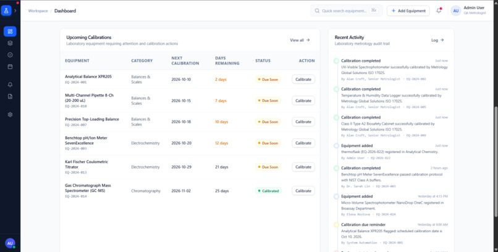Image resolution: width=498 pixels, height=252 pixels.
Task: Open the settings gear icon in sidebar
Action: click(x=10, y=115)
